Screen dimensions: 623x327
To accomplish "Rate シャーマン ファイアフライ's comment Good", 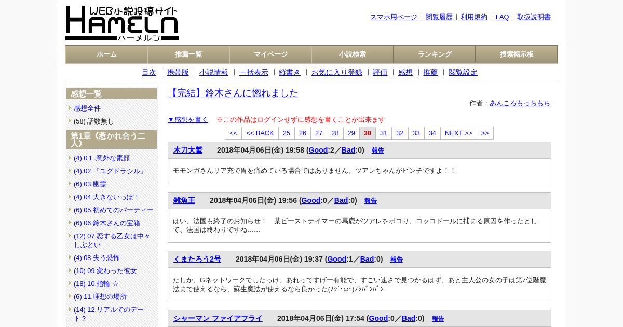I will [378, 318].
